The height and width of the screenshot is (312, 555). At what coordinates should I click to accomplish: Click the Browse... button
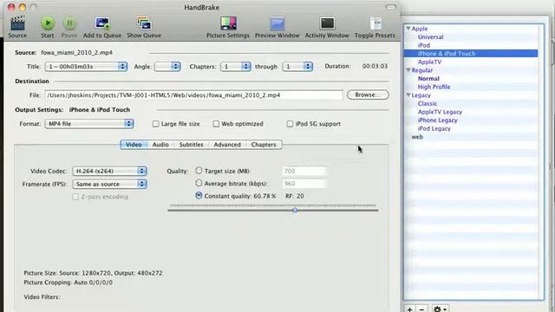click(x=368, y=94)
